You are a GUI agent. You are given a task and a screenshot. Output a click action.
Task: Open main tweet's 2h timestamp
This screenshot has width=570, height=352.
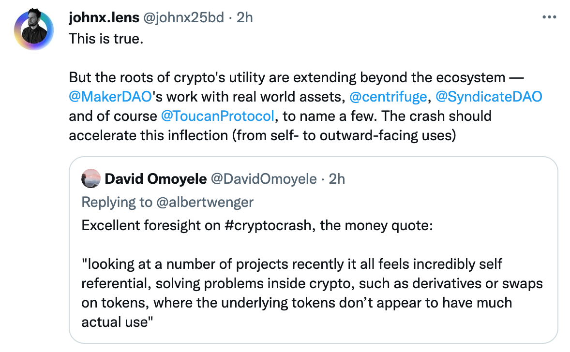pyautogui.click(x=244, y=17)
